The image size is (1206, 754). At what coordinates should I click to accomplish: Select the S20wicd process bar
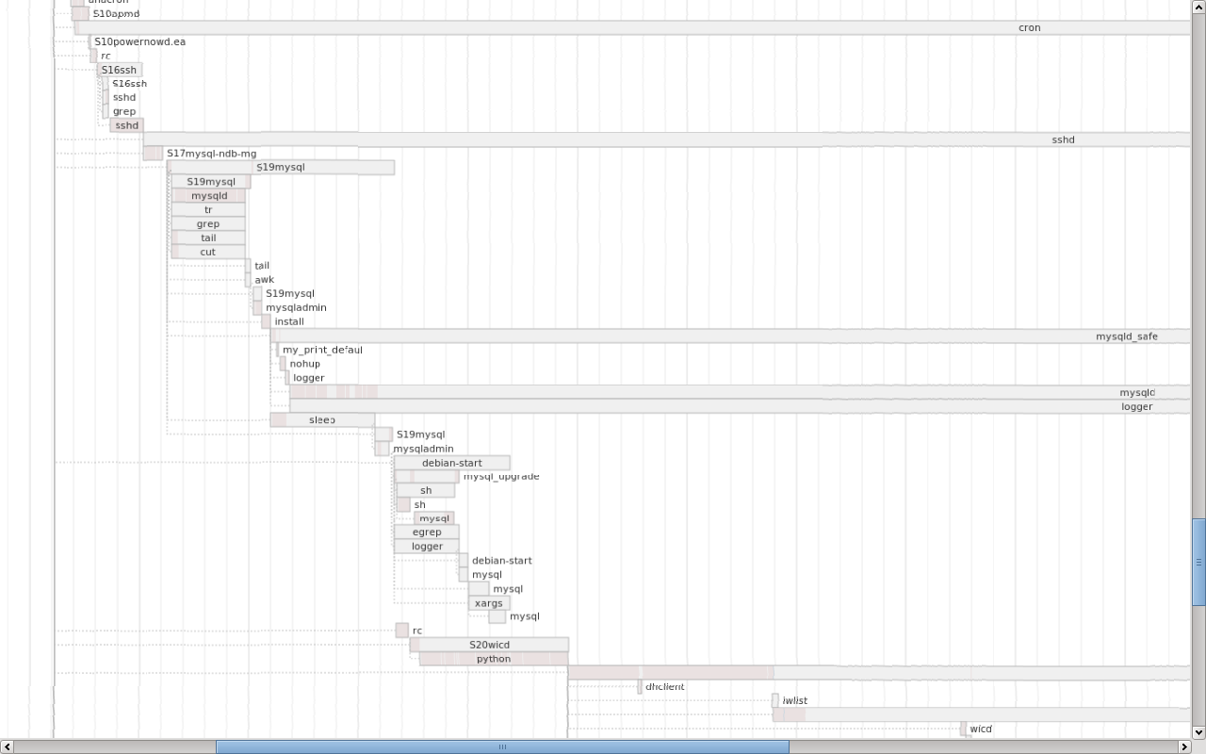(x=489, y=645)
